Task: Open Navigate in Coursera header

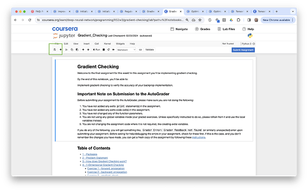Action: coord(179,29)
